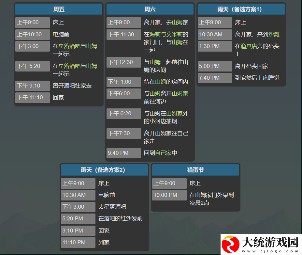Image resolution: width=302 pixels, height=255 pixels.
Task: Select the 1:30 PM time cell
Action: (x=215, y=46)
